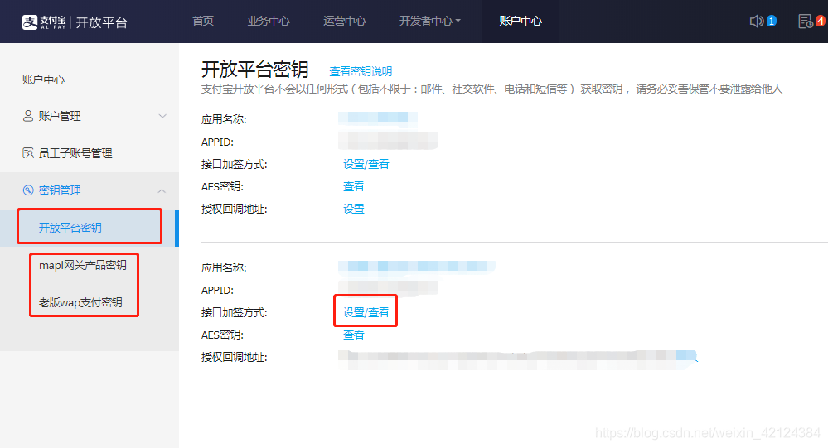Open 员工子账号管理 sidebar item
Viewport: 828px width, 448px height.
pyautogui.click(x=90, y=153)
